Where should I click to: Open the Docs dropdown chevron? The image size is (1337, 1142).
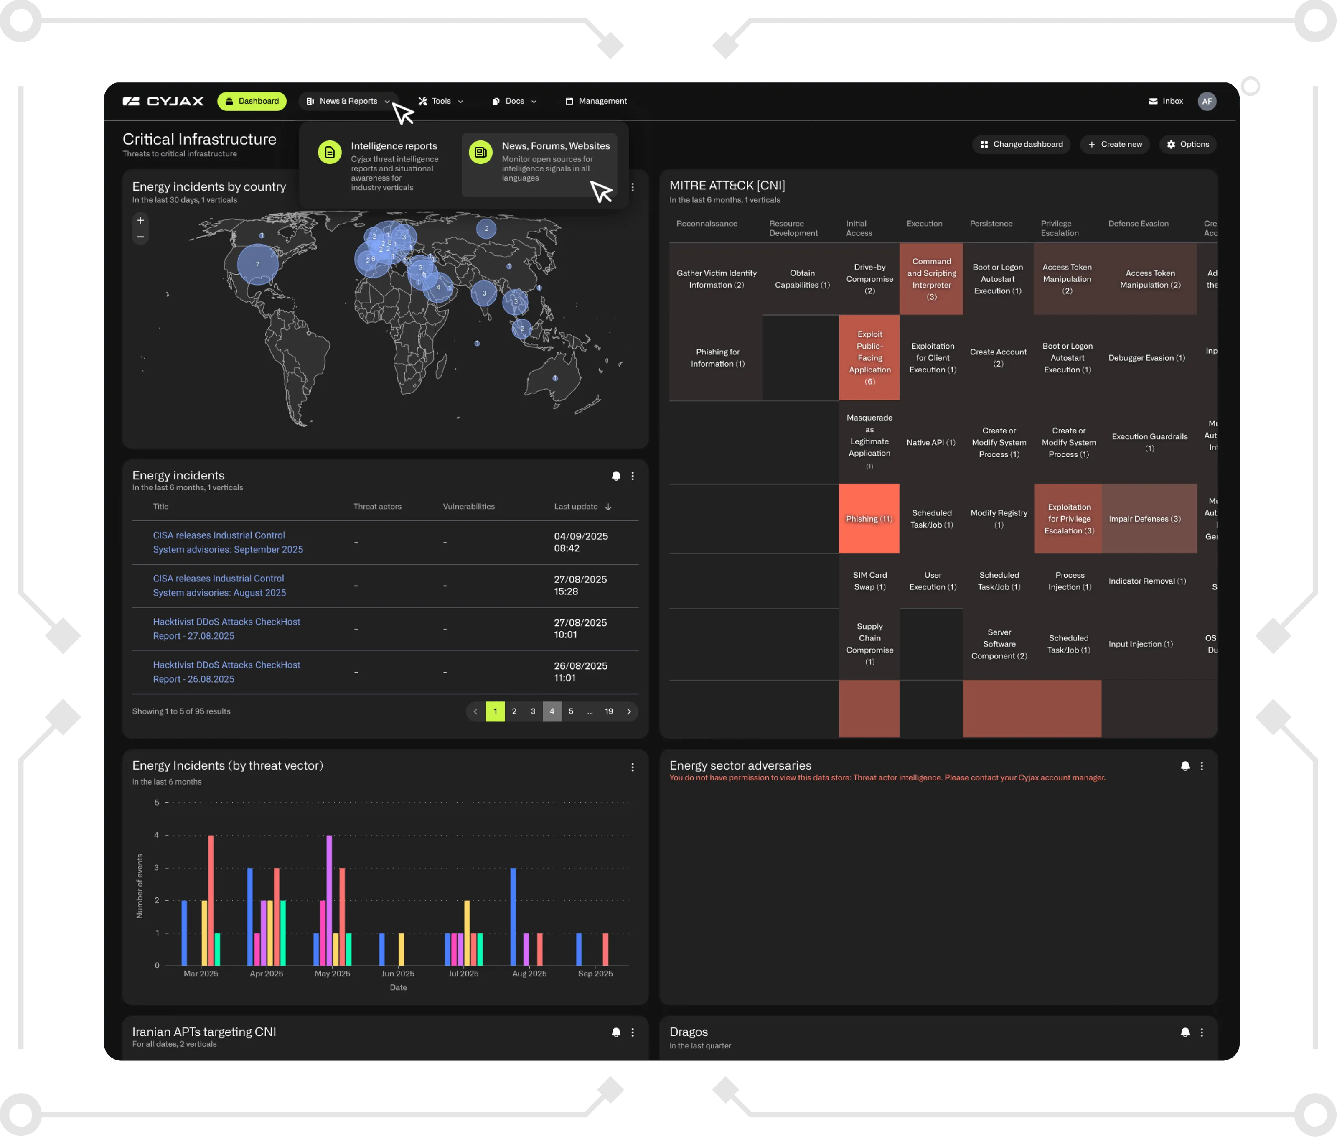[534, 101]
